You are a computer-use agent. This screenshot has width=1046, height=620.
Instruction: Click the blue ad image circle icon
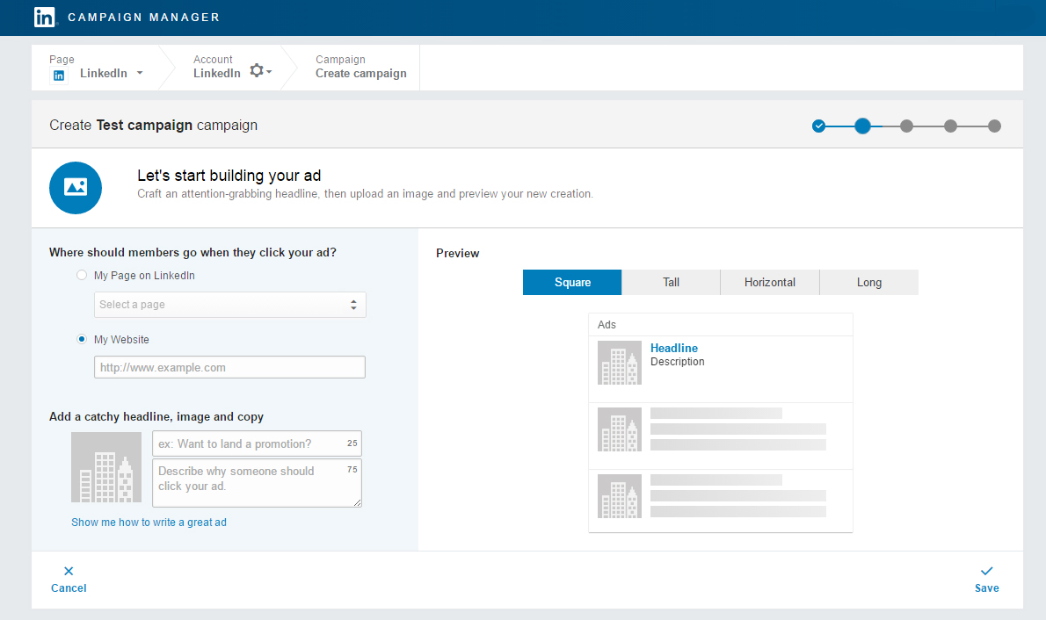(75, 187)
